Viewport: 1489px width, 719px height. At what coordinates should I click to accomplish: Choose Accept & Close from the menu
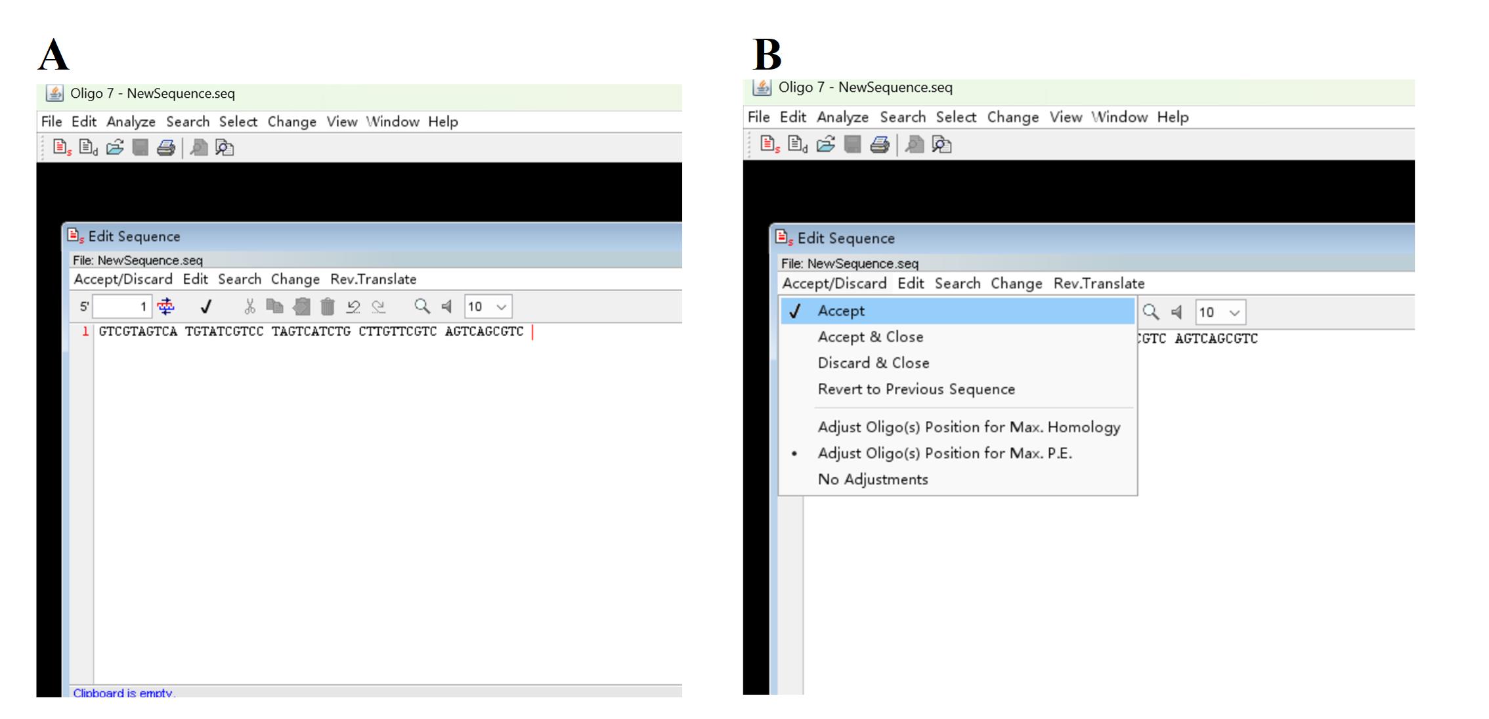point(870,337)
